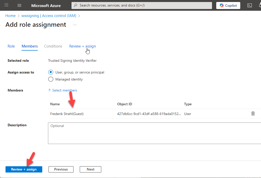Open the portal hamburger menu

coord(19,5)
